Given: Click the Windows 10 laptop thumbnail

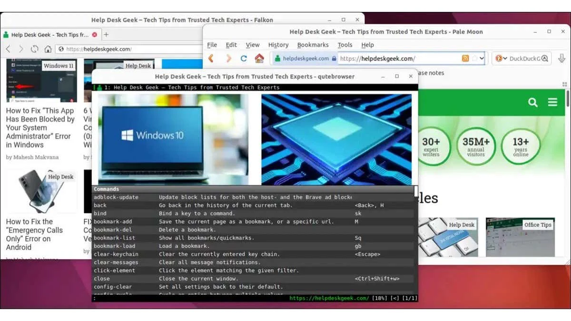Looking at the screenshot, I should (173, 139).
